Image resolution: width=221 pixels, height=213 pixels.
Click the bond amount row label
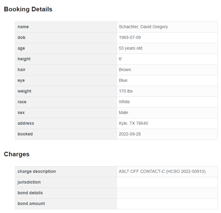point(31,203)
